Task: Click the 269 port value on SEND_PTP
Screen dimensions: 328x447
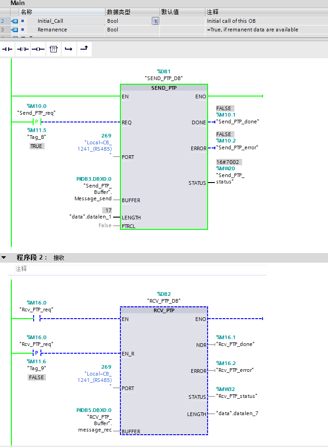Action: (106, 136)
